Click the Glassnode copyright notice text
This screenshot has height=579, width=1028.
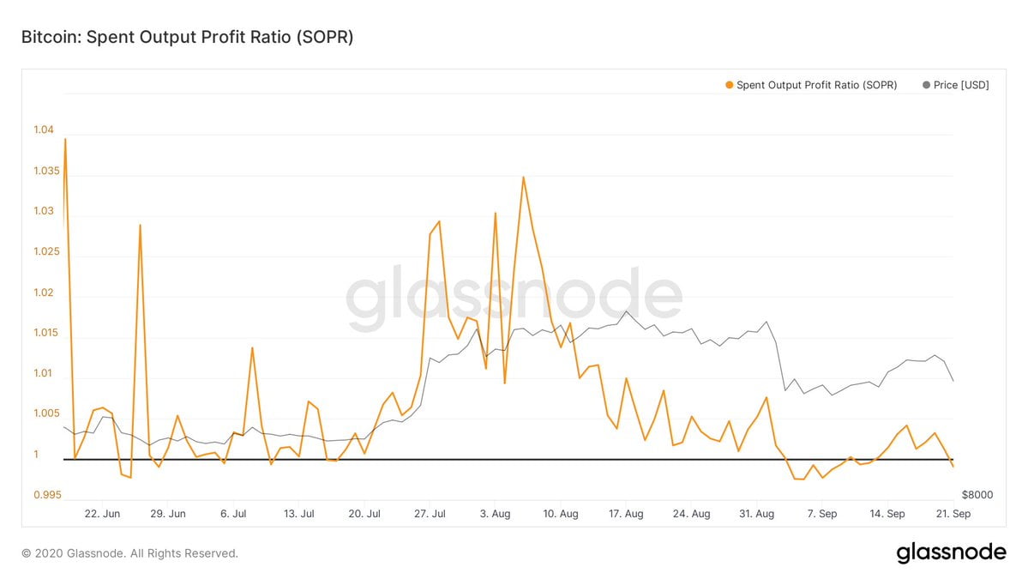[129, 553]
